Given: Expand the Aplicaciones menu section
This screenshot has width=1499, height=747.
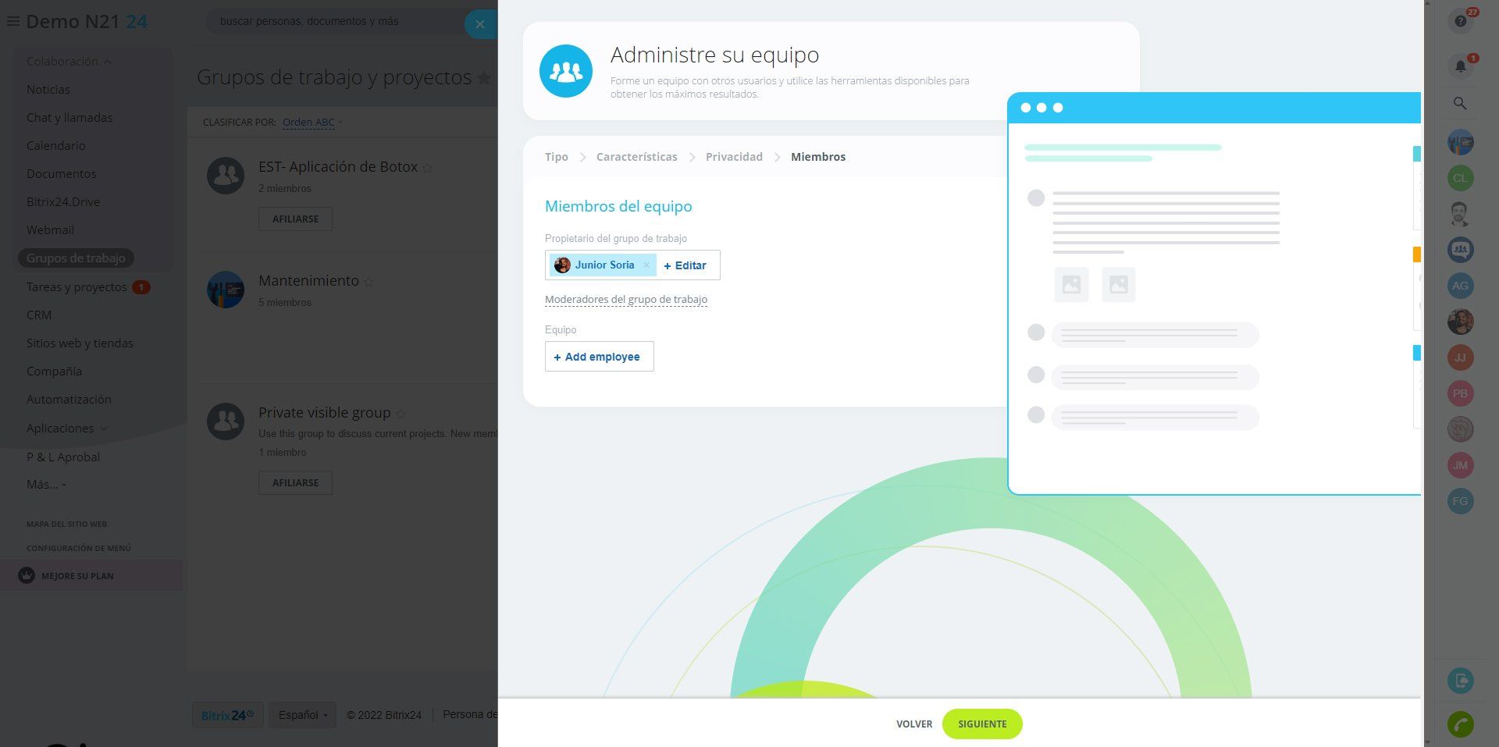Looking at the screenshot, I should [x=67, y=429].
